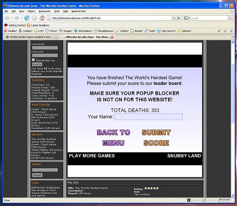Toggle the Remember me checkbox
The image size is (237, 206).
(33, 60)
